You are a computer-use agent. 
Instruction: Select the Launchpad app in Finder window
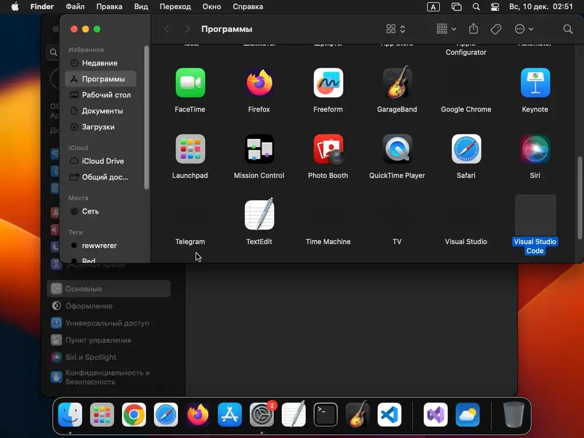(x=190, y=149)
